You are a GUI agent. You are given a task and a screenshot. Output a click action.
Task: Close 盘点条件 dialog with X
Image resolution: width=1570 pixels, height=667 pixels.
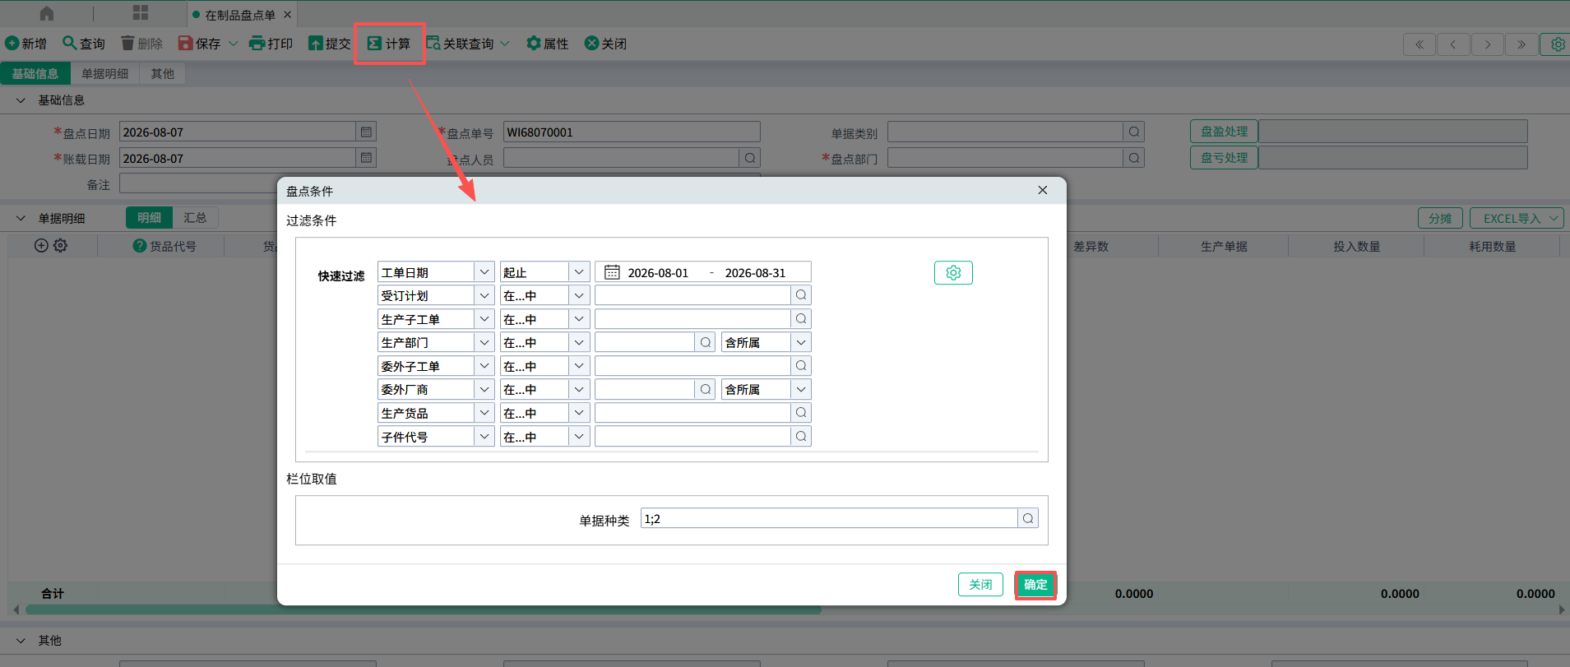pos(1043,190)
